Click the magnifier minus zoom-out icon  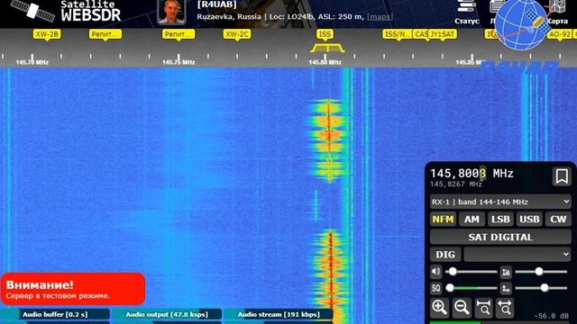pos(461,307)
